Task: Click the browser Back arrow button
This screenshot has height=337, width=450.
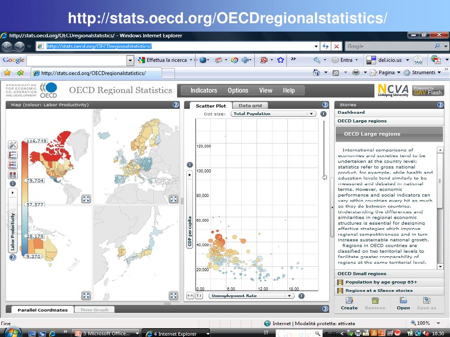Action: pos(7,46)
